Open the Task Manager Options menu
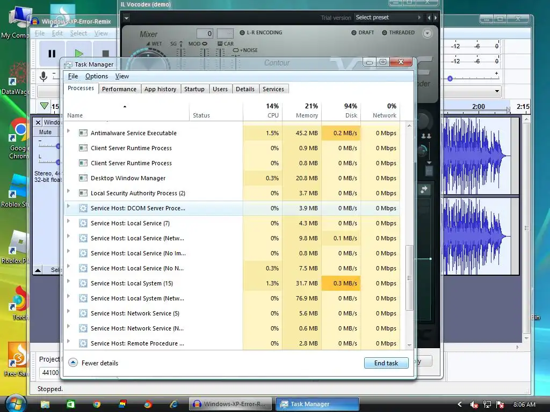 (97, 76)
